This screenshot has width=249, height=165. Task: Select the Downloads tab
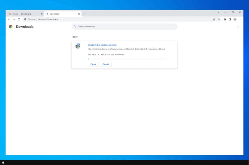(x=63, y=14)
